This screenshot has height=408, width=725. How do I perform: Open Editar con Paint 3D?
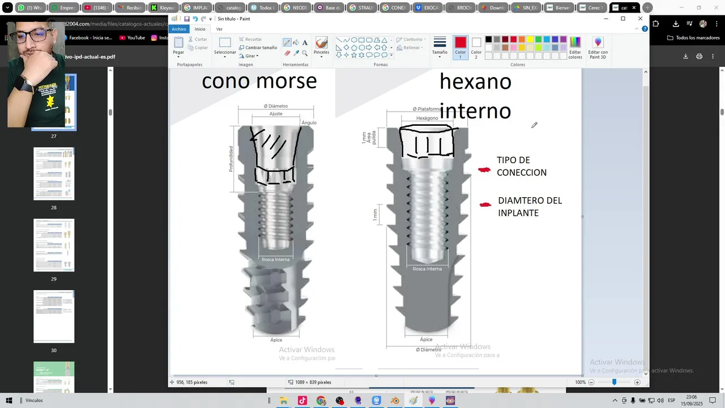[x=598, y=48]
